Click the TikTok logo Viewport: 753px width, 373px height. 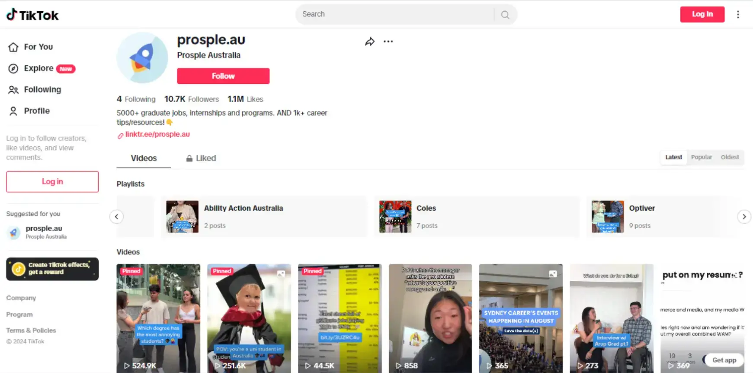click(x=32, y=15)
